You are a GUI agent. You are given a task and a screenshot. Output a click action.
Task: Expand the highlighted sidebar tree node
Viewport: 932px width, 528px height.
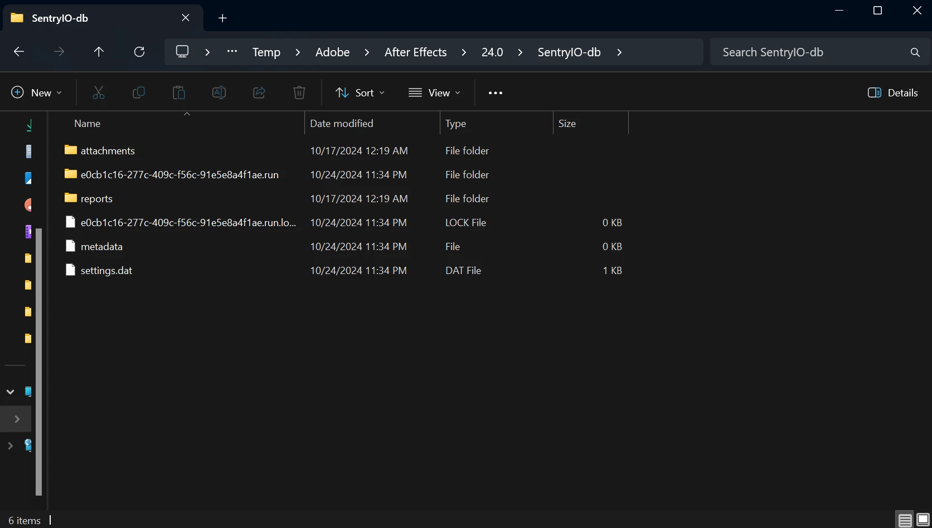[17, 419]
